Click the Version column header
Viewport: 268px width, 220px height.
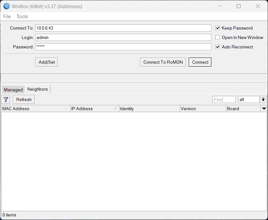[203, 109]
